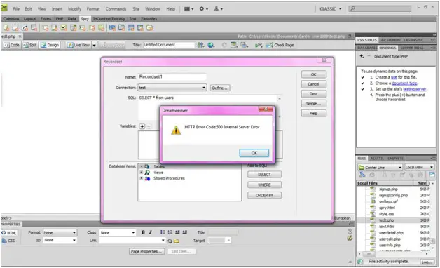Screen dimensions: 440x268
Task: Click OK in the Recordset dialog
Action: click(x=313, y=74)
